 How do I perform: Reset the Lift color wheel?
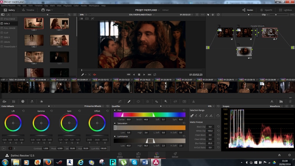[x=23, y=111]
